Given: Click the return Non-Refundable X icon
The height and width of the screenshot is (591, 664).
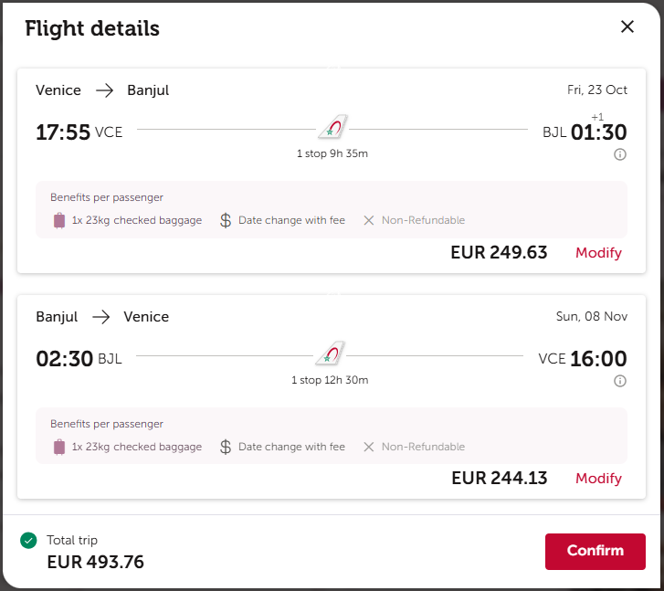Looking at the screenshot, I should (369, 447).
